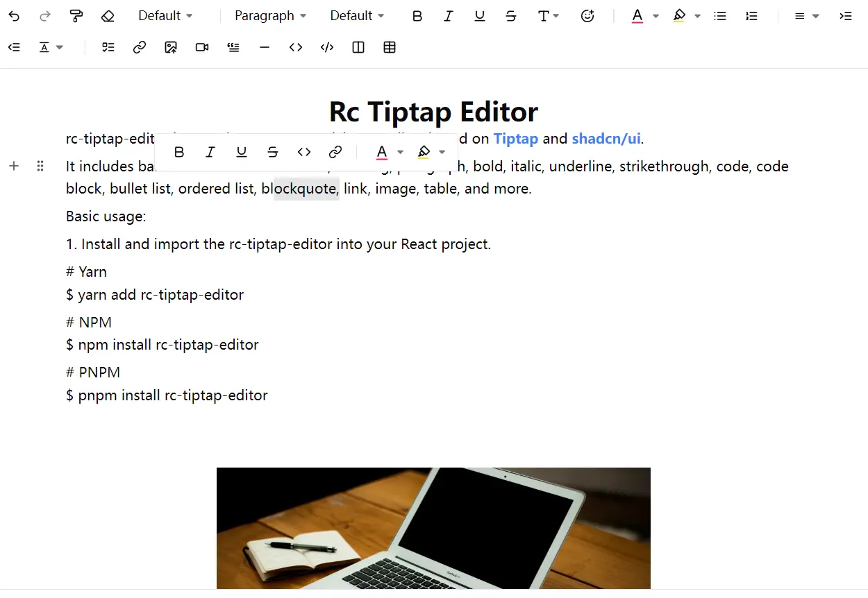868x598 pixels.
Task: Click the undo arrow in the top toolbar
Action: point(14,16)
